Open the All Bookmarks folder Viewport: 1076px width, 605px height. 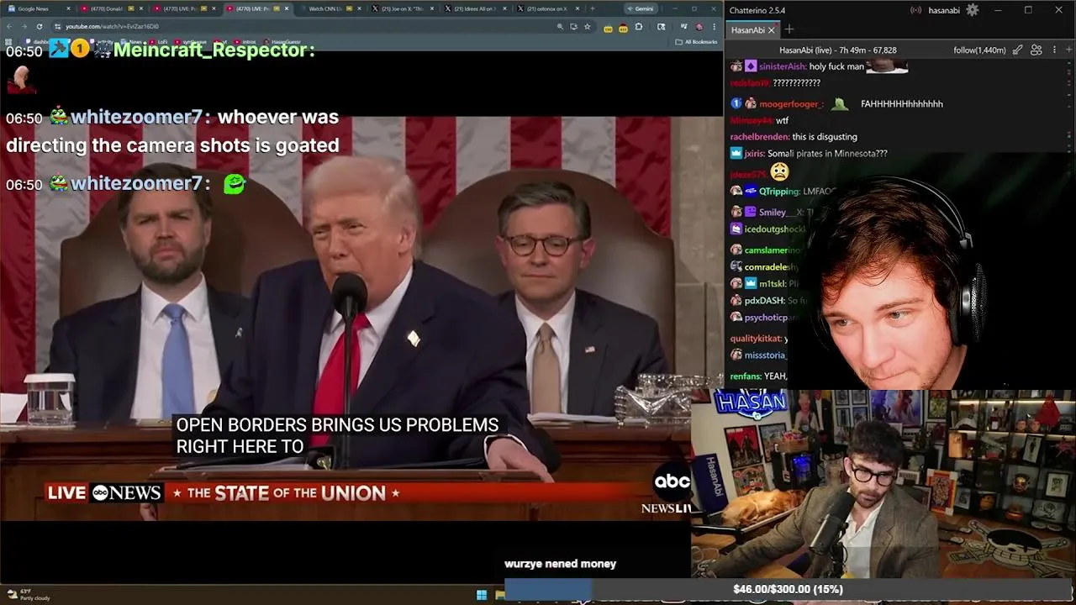point(697,41)
